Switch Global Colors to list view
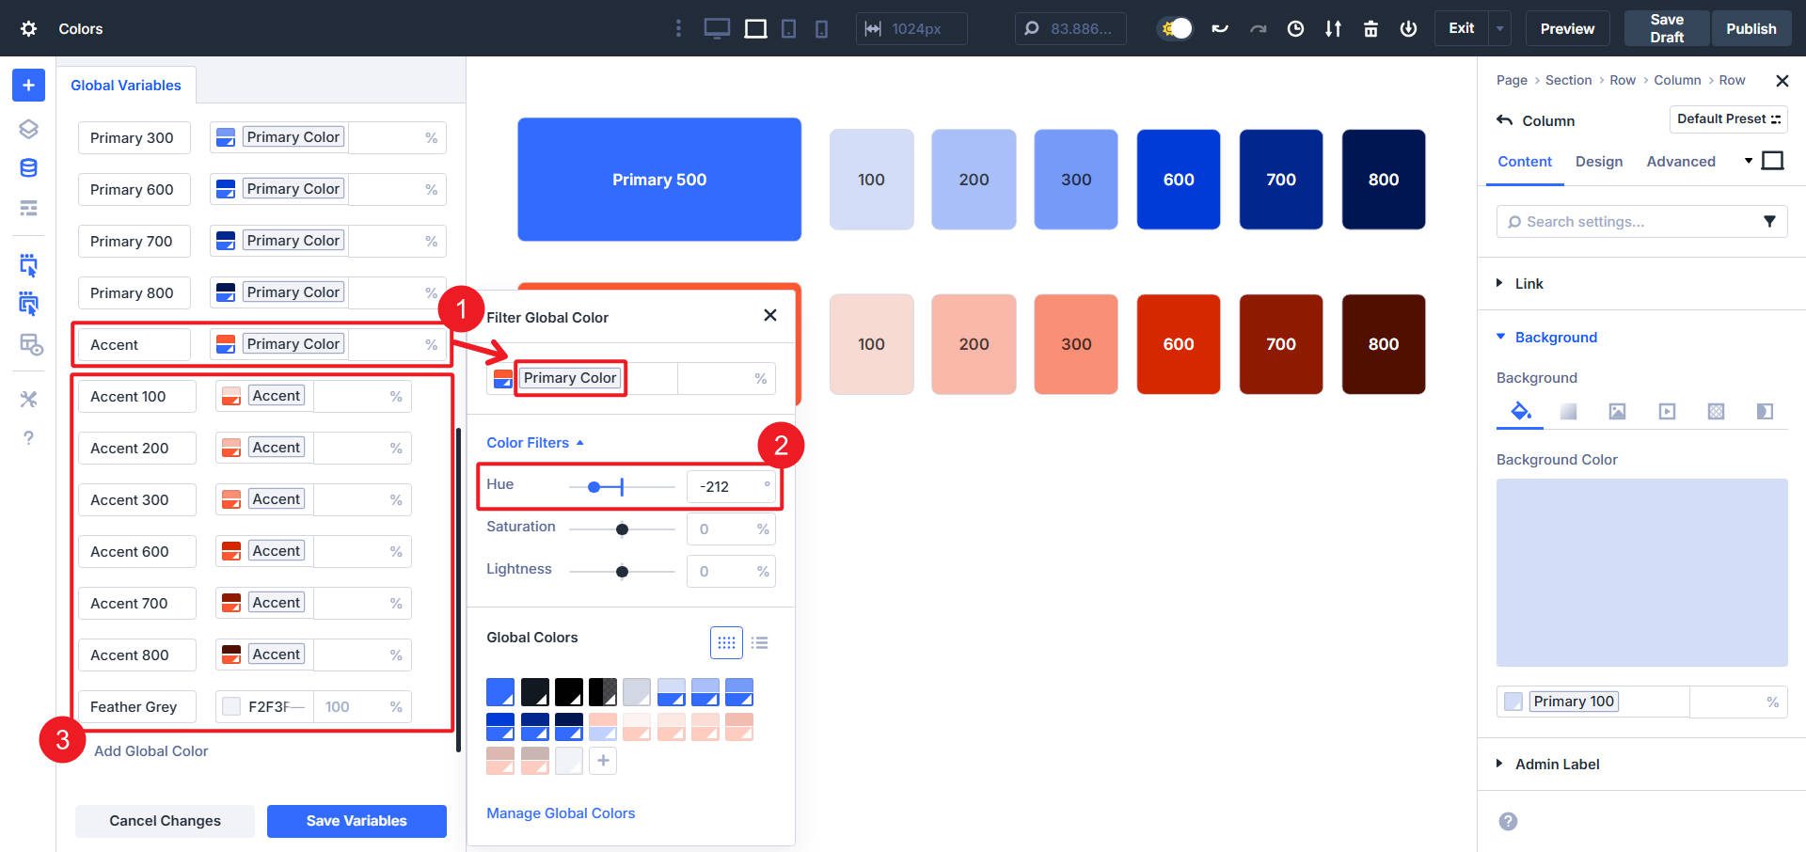This screenshot has width=1806, height=852. point(760,642)
